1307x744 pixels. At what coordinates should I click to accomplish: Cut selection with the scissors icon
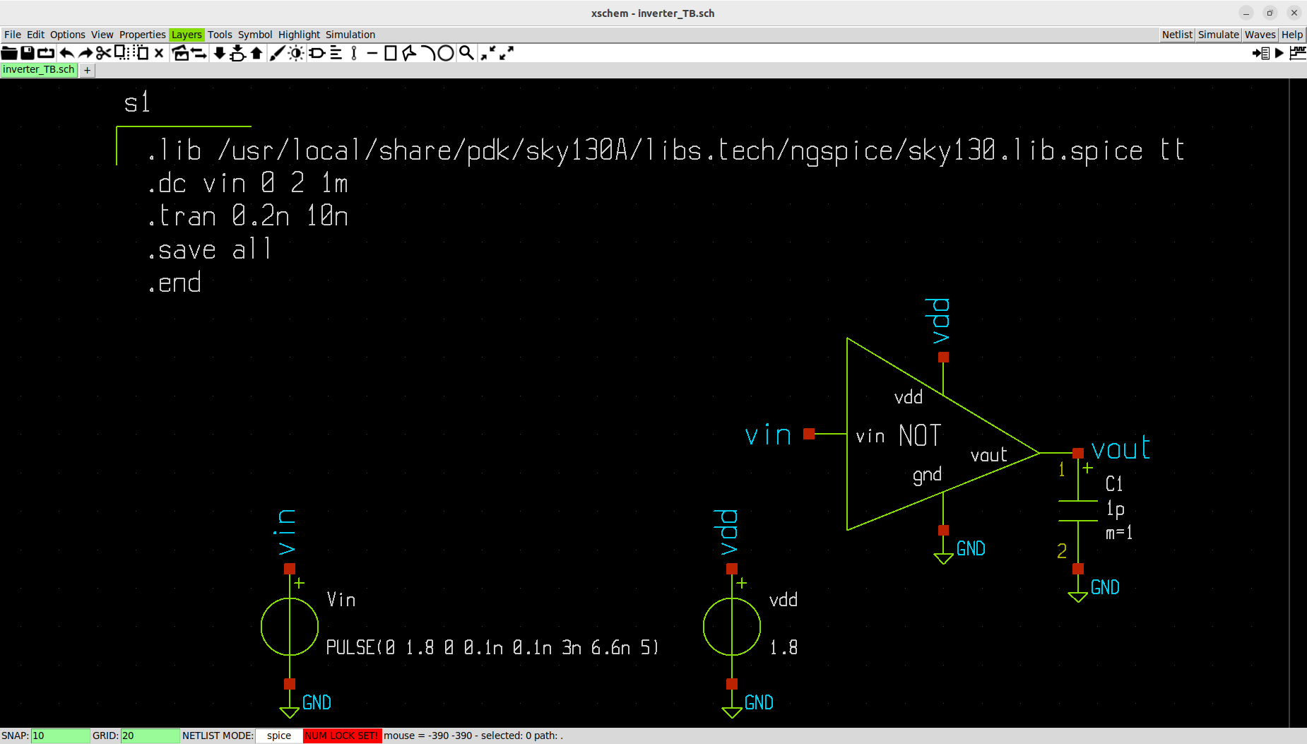point(104,52)
